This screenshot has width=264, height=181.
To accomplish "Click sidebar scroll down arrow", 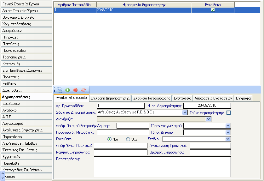I will pyautogui.click(x=3, y=178).
